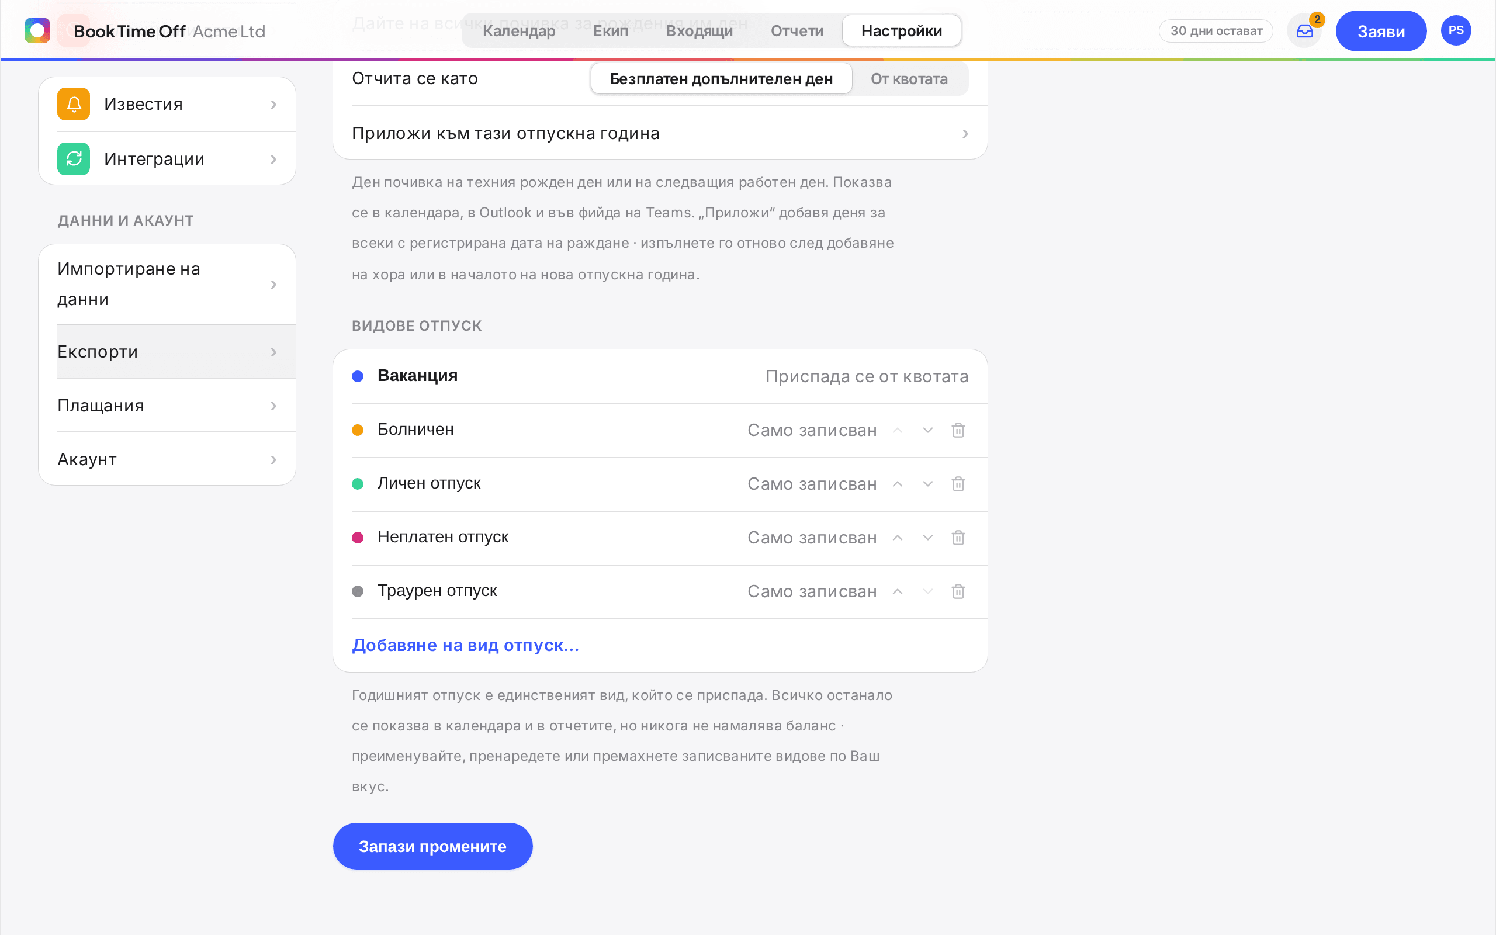Click the Ваканция leave type name

[x=417, y=375]
